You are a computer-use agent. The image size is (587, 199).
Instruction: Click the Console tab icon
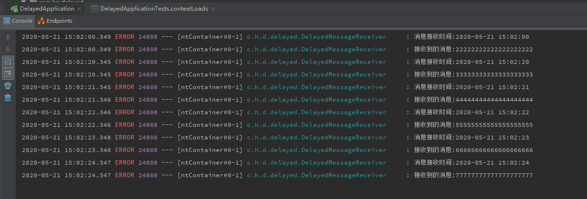click(x=7, y=21)
